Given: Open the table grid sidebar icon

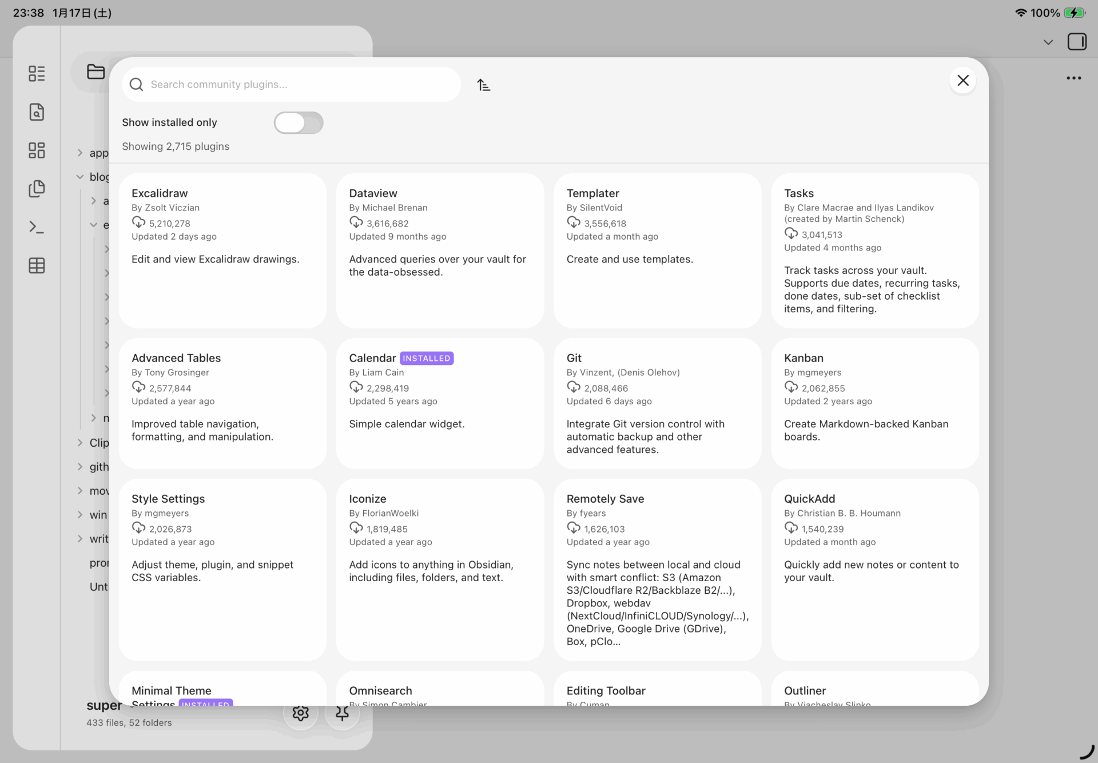Looking at the screenshot, I should click(x=37, y=265).
